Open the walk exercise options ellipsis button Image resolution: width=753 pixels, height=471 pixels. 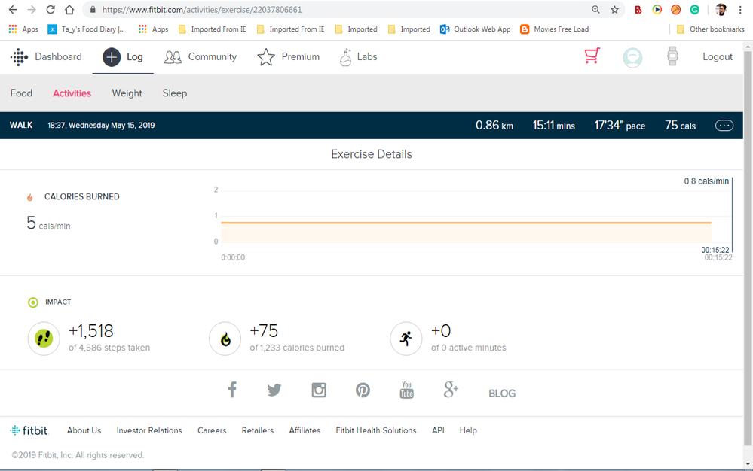[724, 126]
